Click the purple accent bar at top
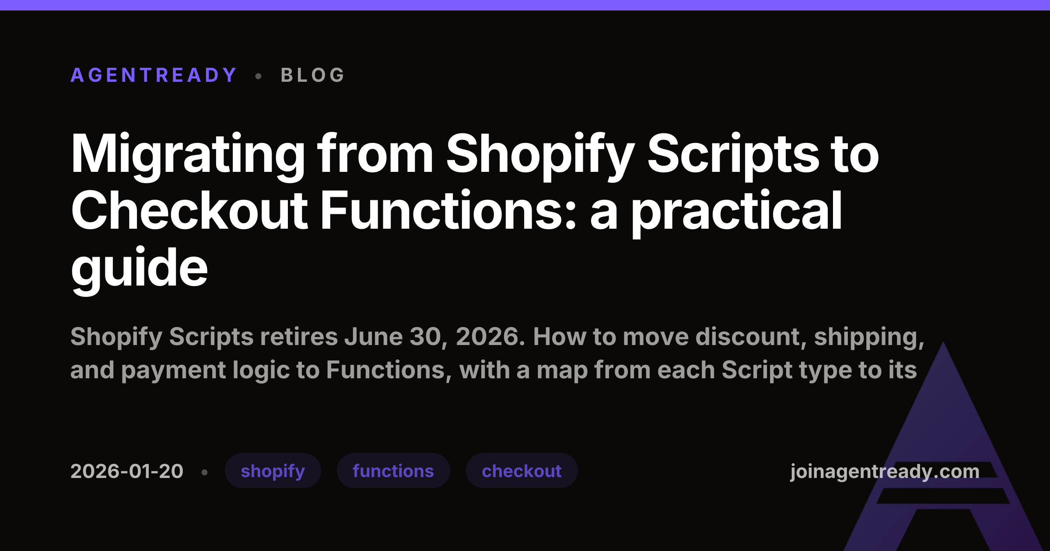This screenshot has height=551, width=1050. tap(525, 5)
